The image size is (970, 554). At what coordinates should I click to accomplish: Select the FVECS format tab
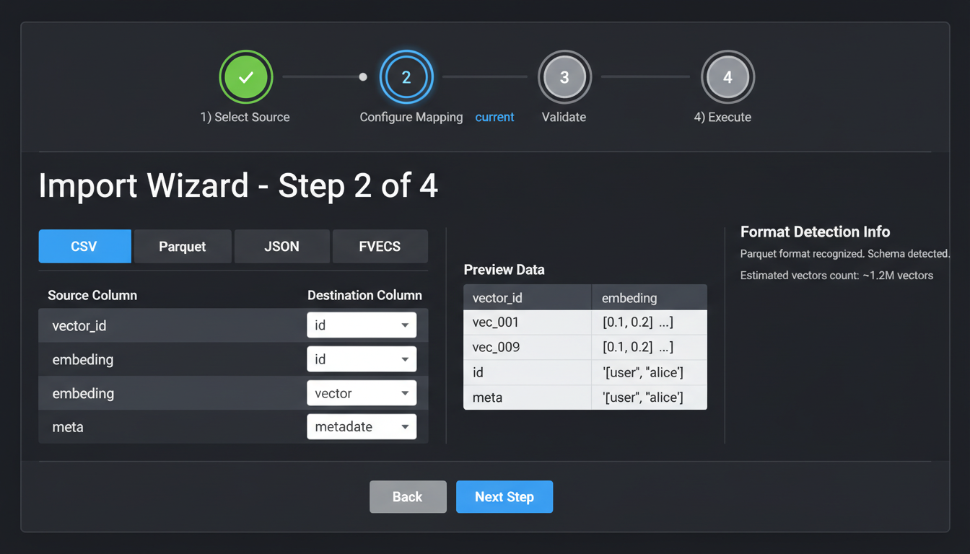coord(380,246)
